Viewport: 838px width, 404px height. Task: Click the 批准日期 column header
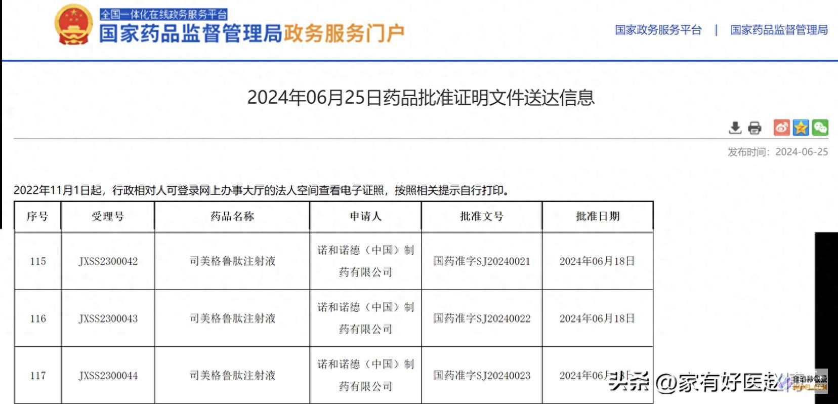click(598, 216)
